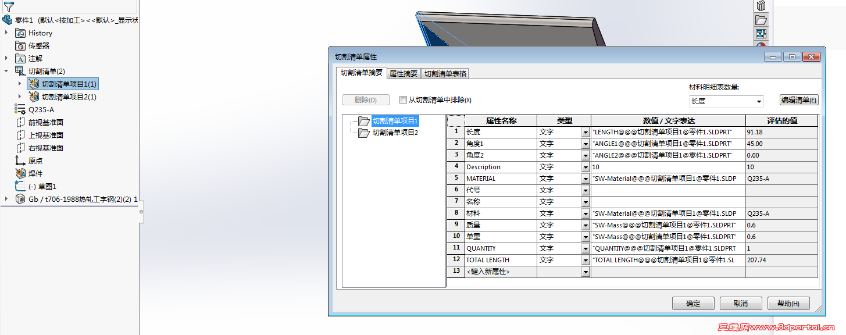The image size is (846, 335).
Task: Confirm with the 确定 button
Action: click(693, 304)
